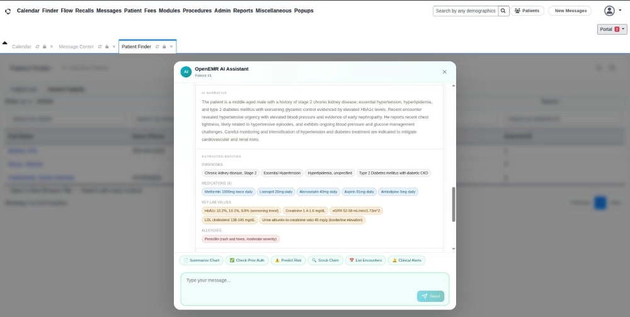Expand the user account dropdown arrow
The width and height of the screenshot is (630, 317).
[x=620, y=11]
